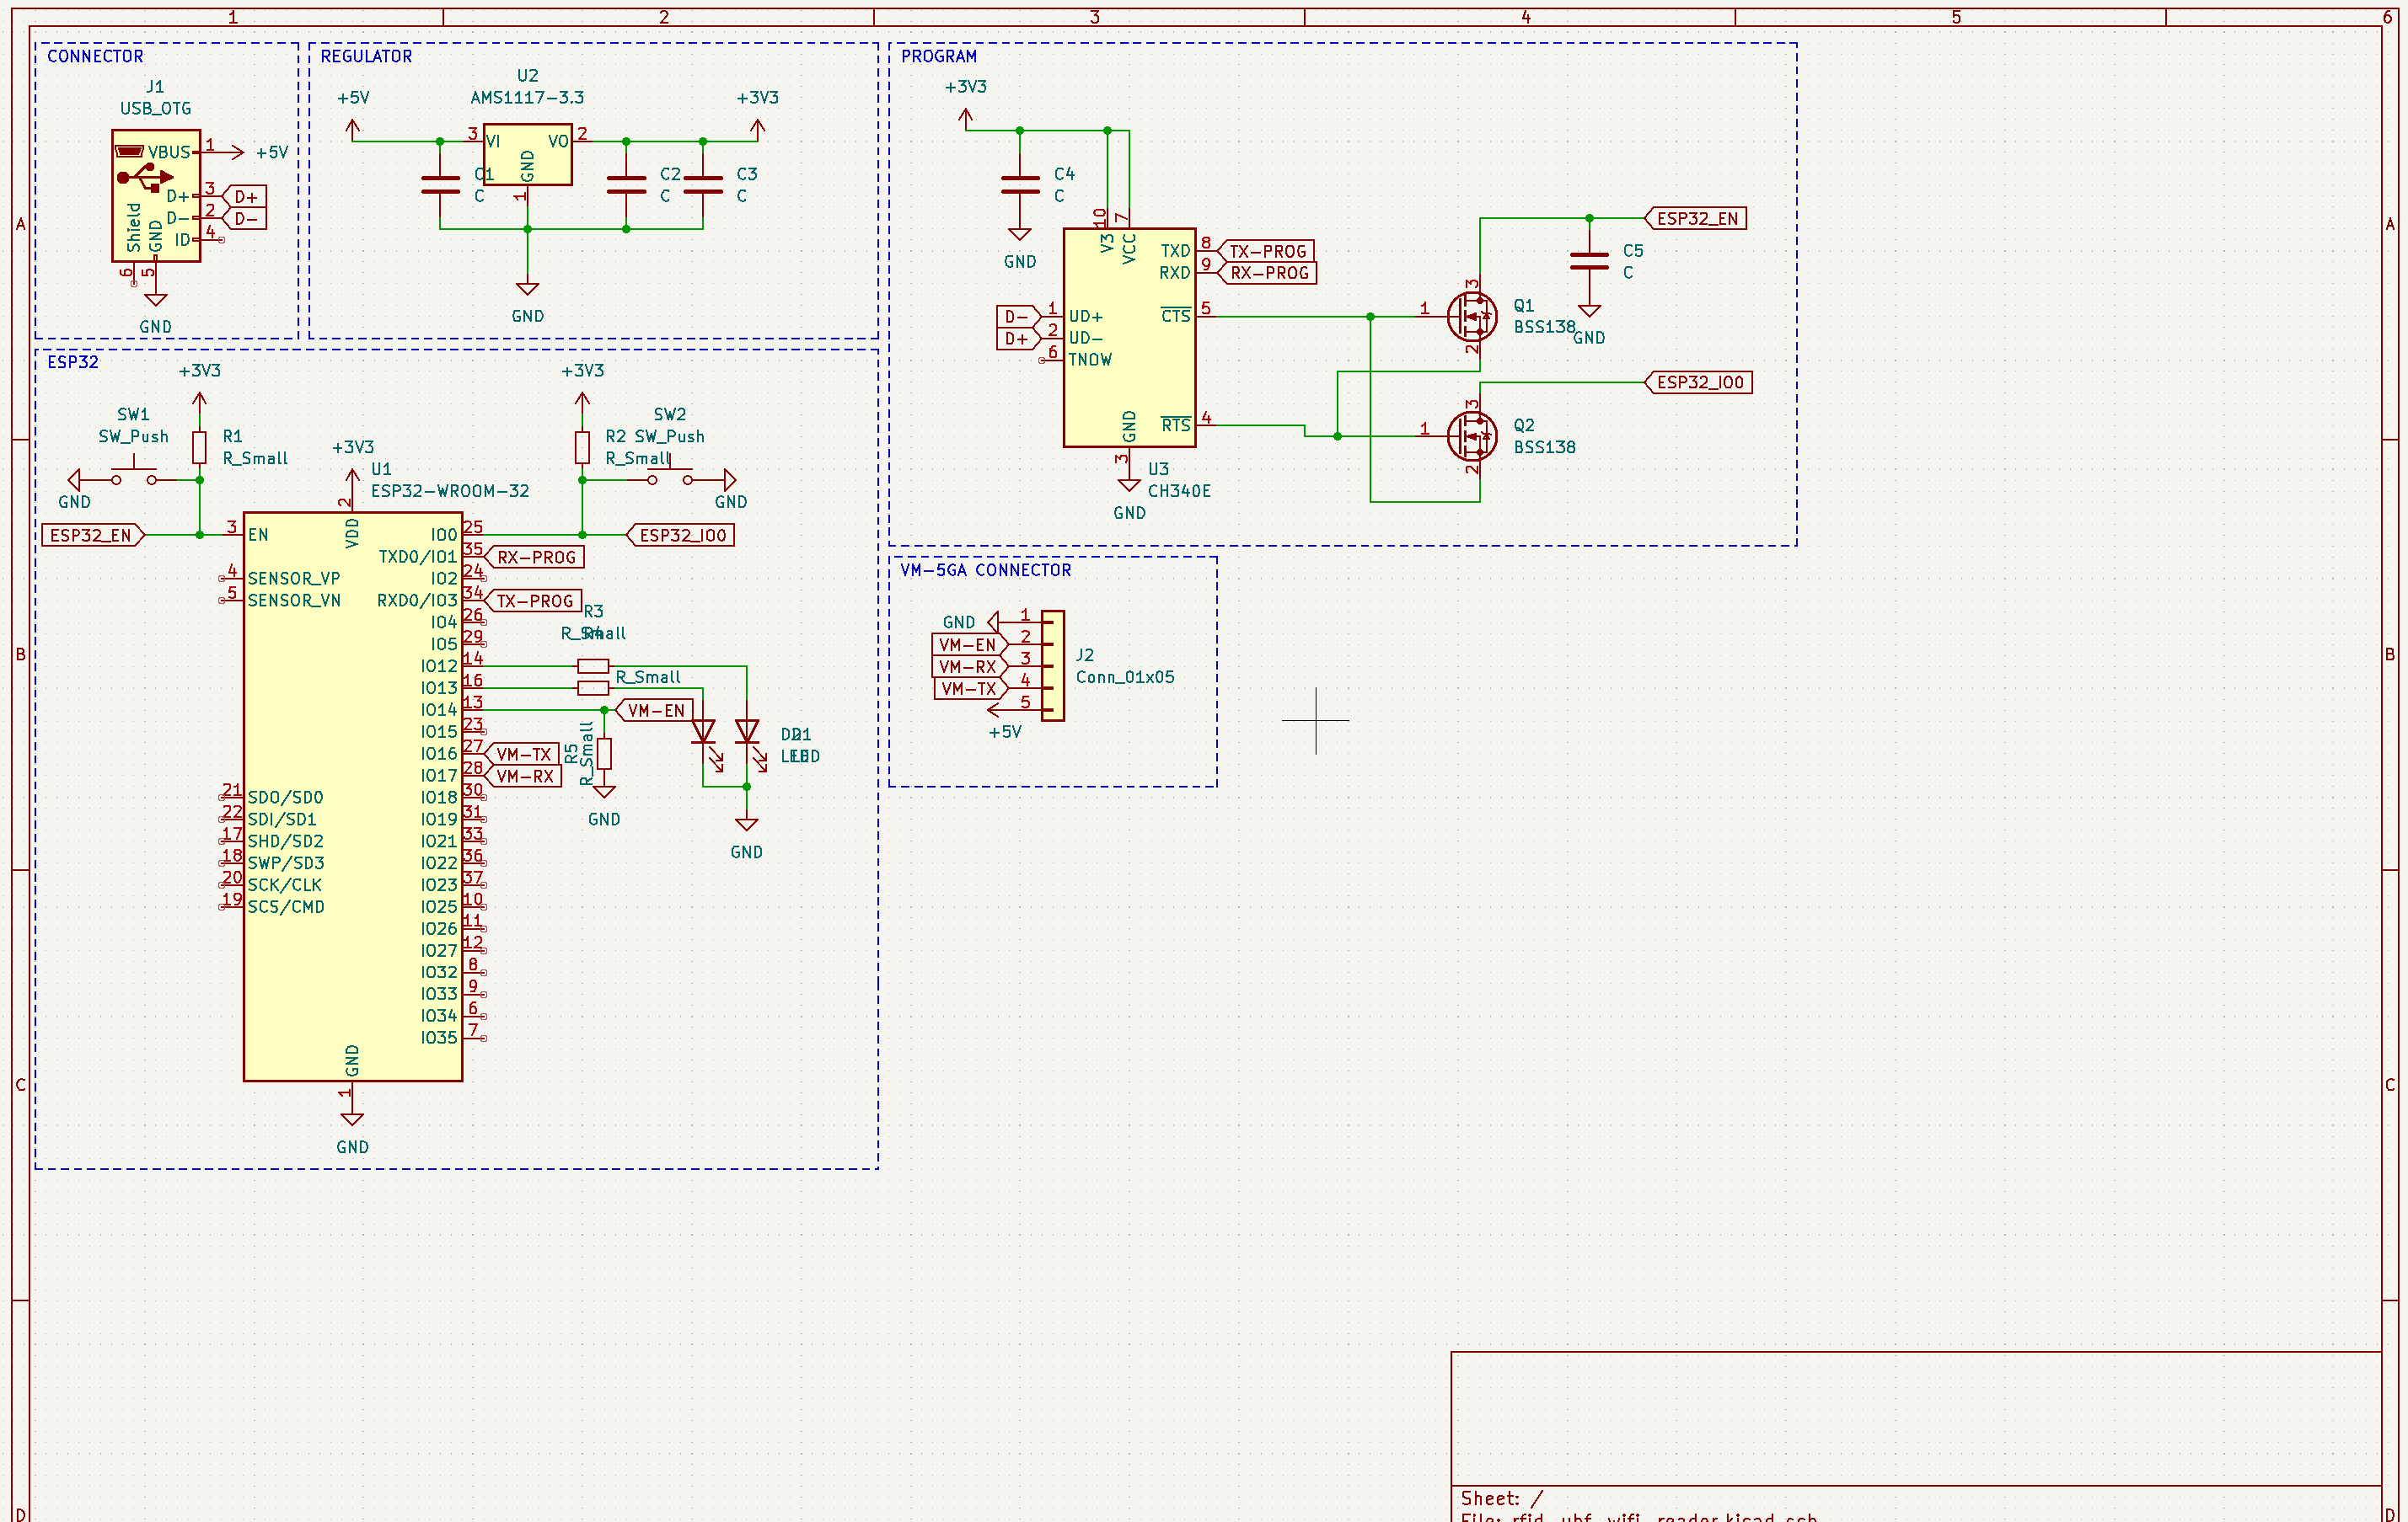Select the VM-TX label at ESP32 IO16
This screenshot has height=1522, width=2408.
click(x=521, y=754)
